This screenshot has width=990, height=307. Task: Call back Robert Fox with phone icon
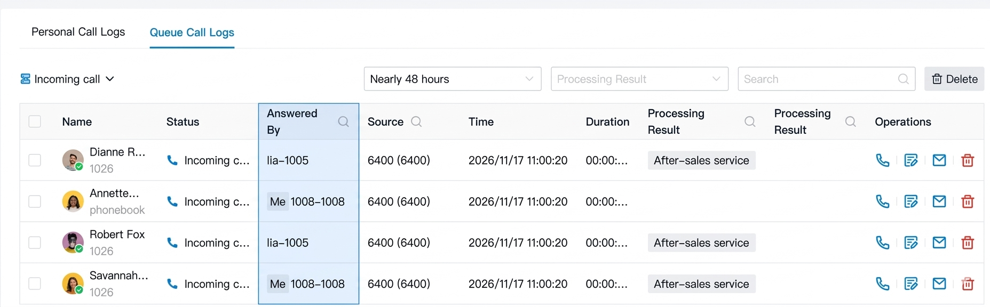click(x=883, y=243)
